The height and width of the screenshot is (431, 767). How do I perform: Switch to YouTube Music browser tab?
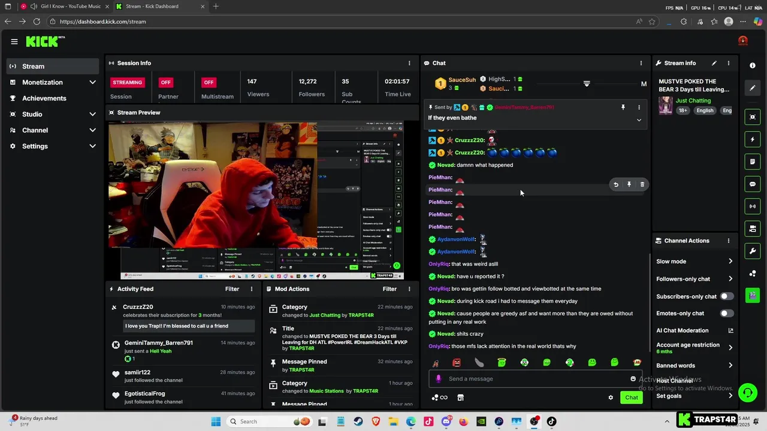coord(64,7)
